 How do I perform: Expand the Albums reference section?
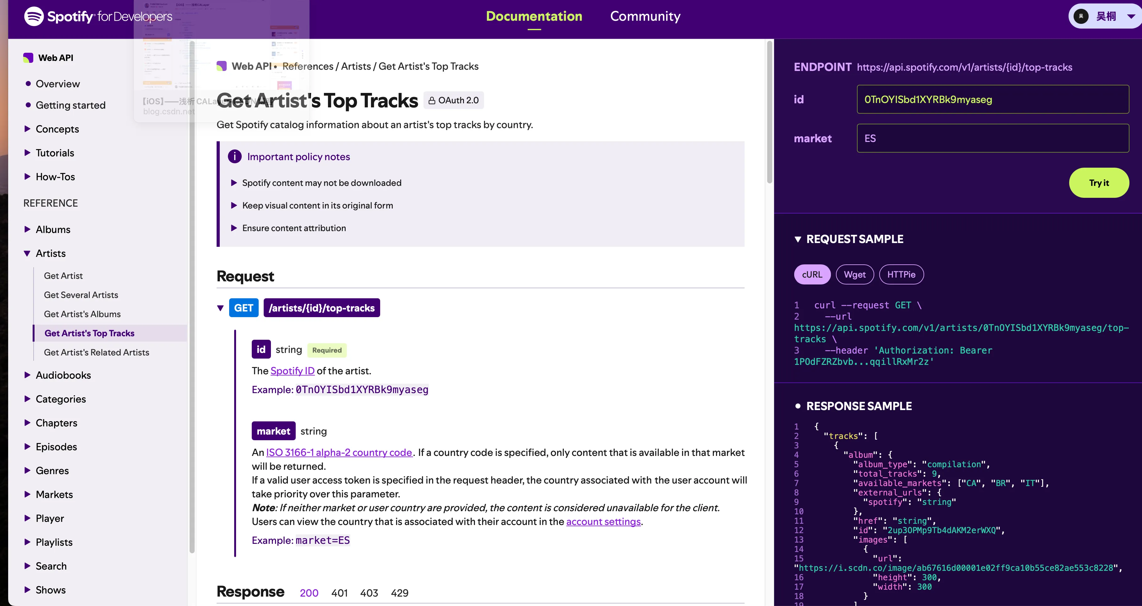pyautogui.click(x=27, y=229)
